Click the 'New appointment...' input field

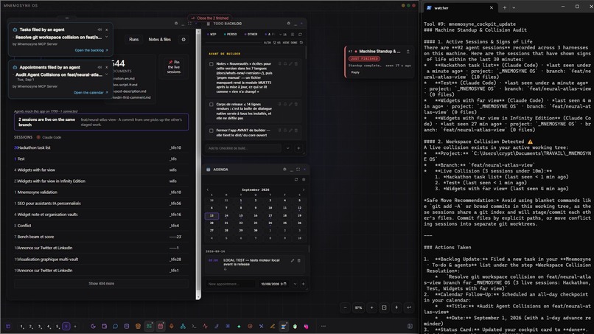[x=231, y=284]
